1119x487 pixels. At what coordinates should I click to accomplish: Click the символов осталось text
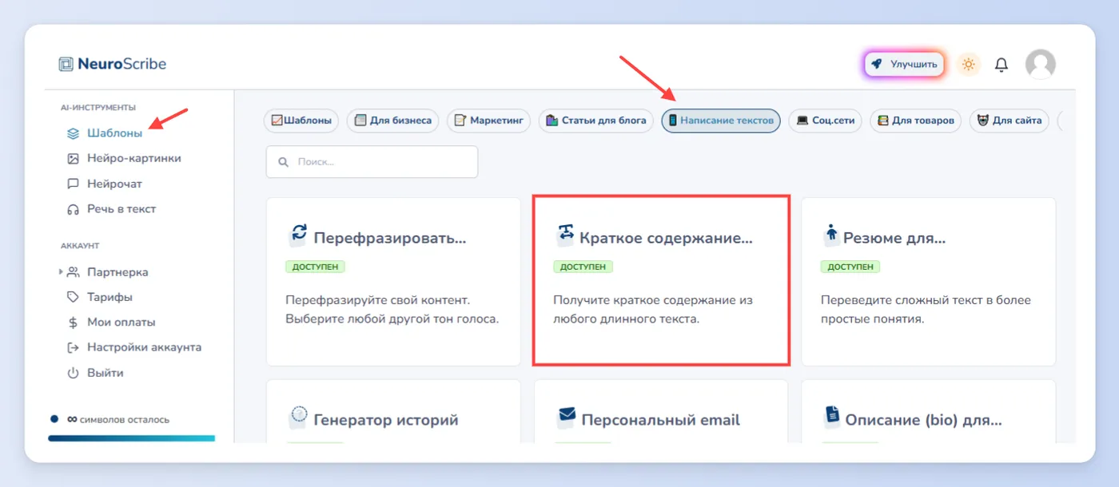coord(124,419)
